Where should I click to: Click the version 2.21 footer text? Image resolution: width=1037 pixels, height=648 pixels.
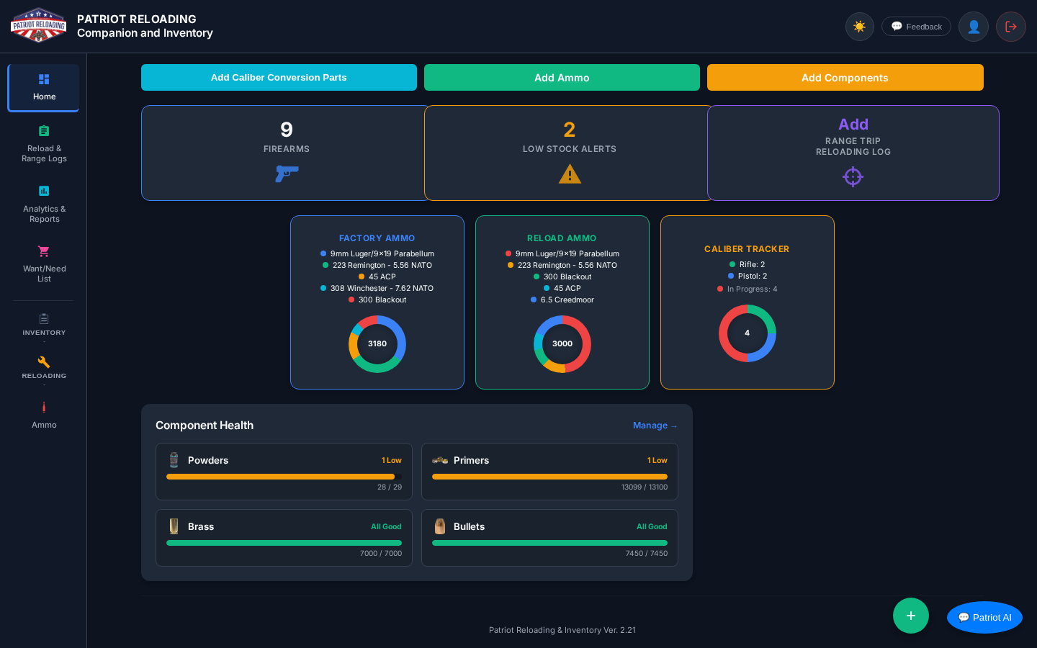click(x=562, y=630)
